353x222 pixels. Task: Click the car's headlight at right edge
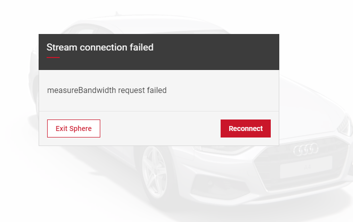tap(345, 124)
